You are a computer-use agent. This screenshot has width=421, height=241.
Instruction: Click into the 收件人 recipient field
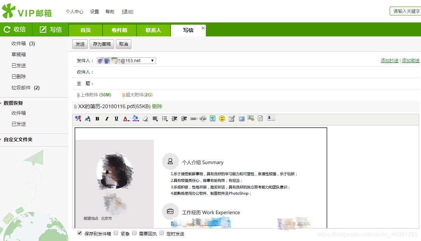[256, 72]
